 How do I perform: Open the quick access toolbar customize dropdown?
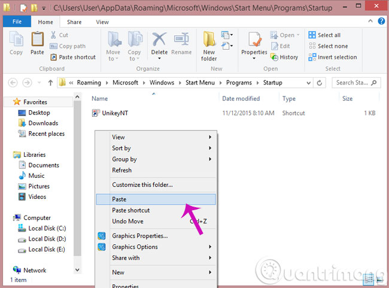(x=44, y=8)
